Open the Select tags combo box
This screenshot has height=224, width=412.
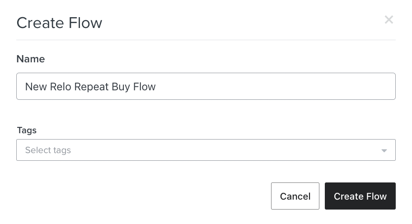tap(206, 150)
